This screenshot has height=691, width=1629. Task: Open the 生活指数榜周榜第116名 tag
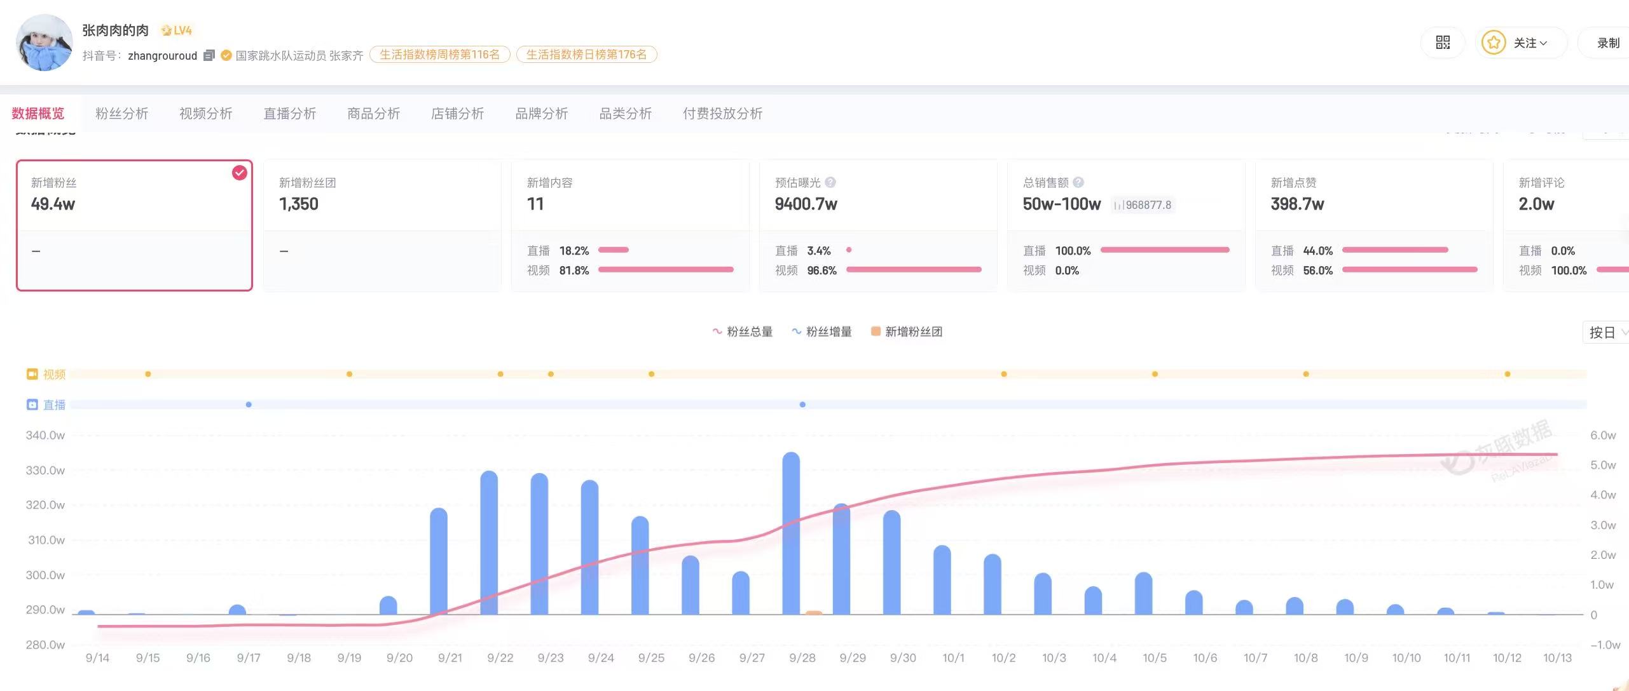[440, 55]
